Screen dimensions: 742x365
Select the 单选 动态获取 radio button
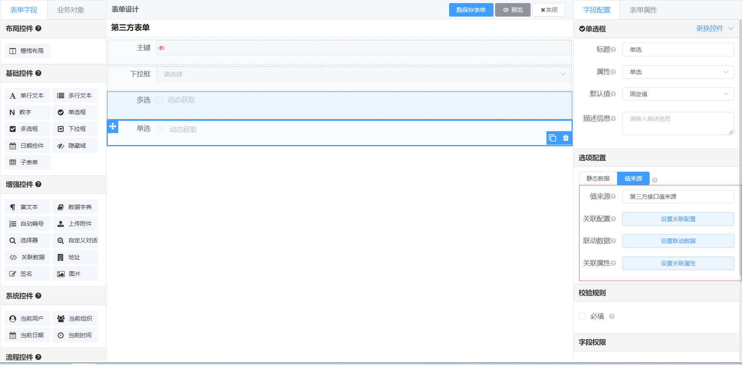pos(160,130)
